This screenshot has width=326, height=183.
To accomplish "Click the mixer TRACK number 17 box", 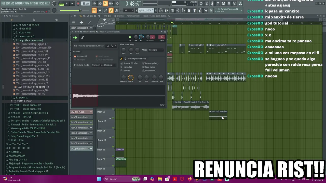I will coord(162,37).
